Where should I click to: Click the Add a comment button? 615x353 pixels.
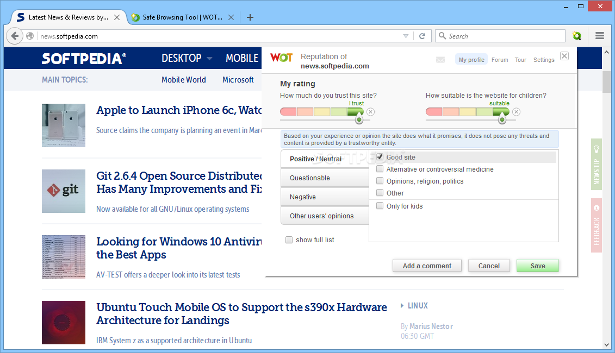pos(427,266)
